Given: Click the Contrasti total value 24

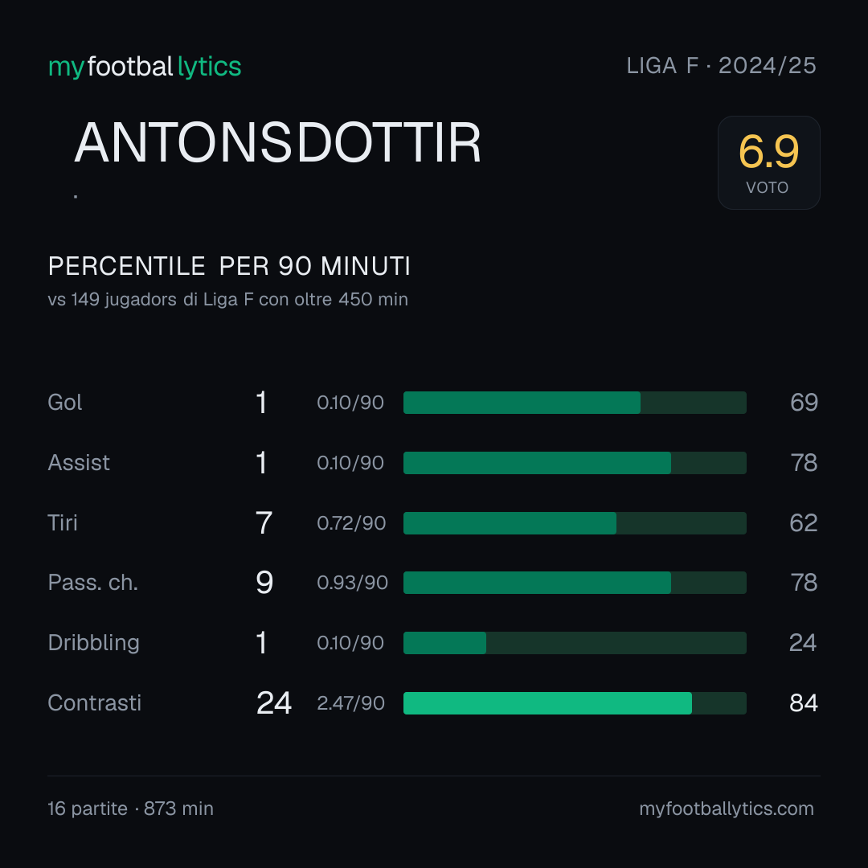Looking at the screenshot, I should click(274, 703).
